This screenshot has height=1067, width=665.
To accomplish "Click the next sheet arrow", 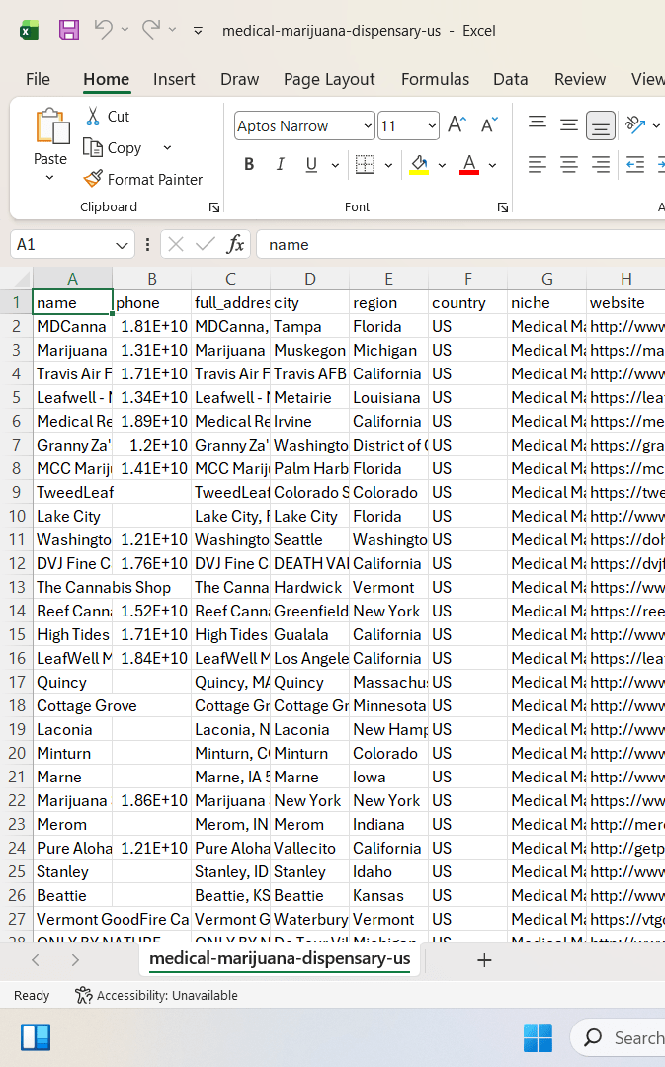I will pyautogui.click(x=75, y=960).
